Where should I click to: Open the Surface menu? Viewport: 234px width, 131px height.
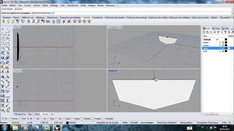(37, 5)
